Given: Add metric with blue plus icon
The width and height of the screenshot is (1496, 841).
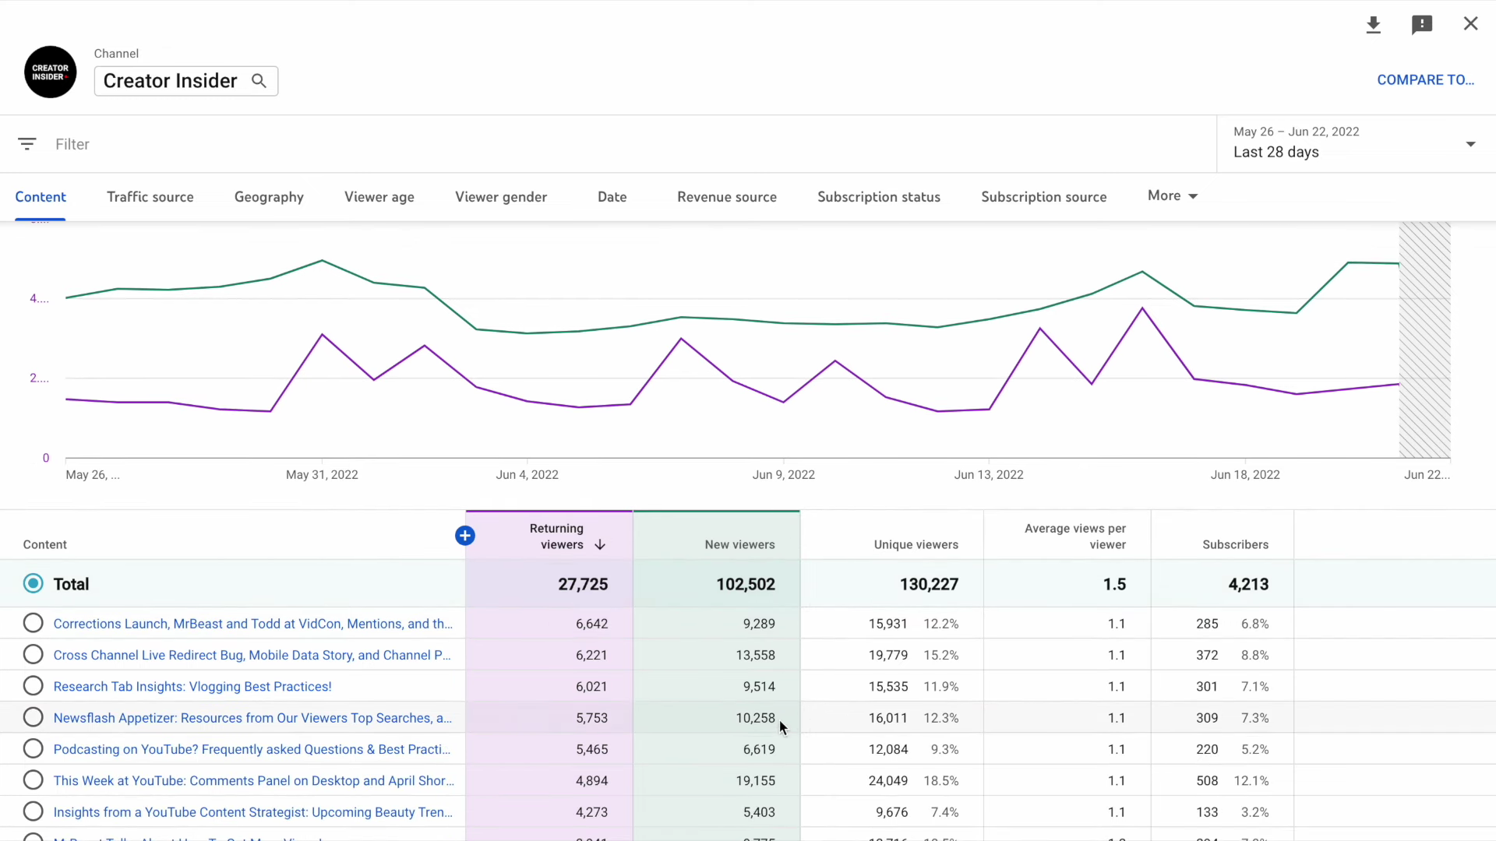Looking at the screenshot, I should click(x=465, y=536).
